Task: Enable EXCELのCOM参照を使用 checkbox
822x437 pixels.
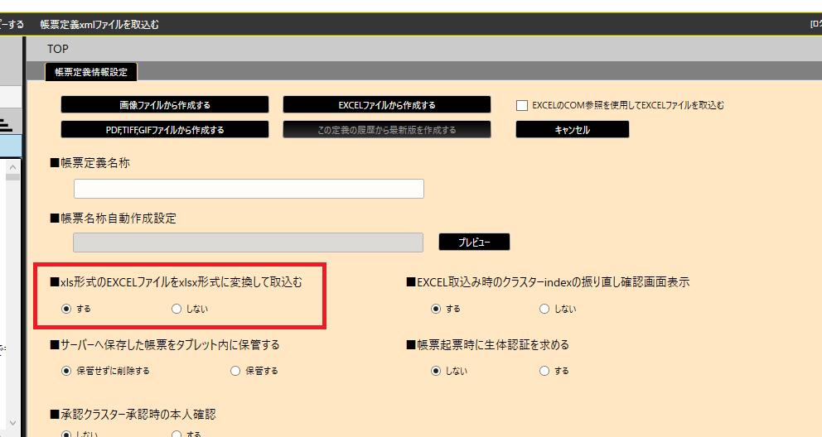Action: (x=521, y=105)
